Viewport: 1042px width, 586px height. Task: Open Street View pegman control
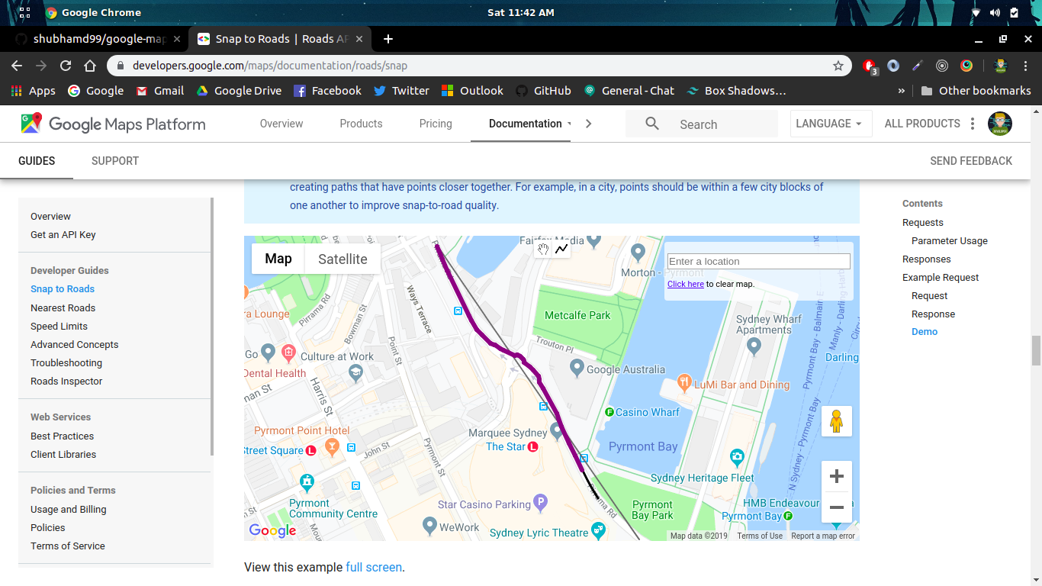point(837,421)
